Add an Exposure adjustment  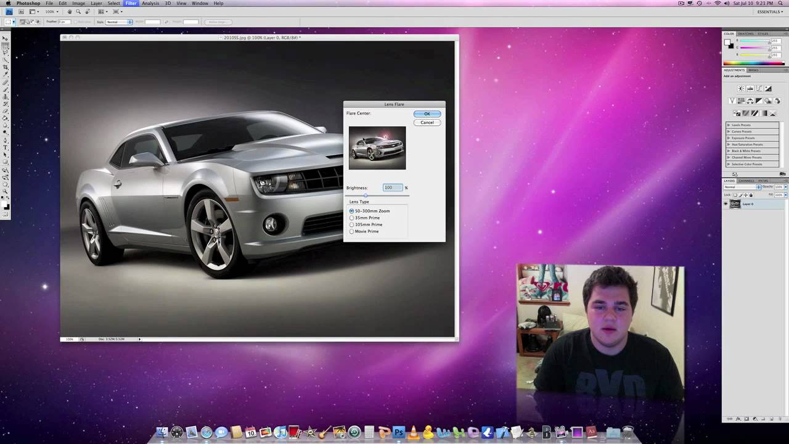(x=768, y=88)
